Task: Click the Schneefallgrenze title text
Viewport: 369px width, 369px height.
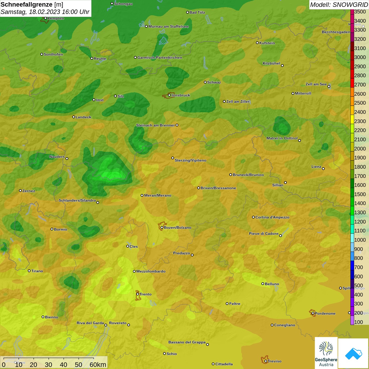Action: pos(27,4)
